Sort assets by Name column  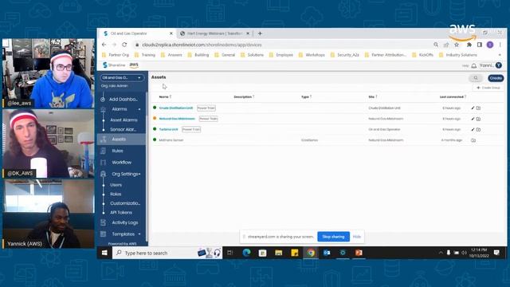pos(165,97)
